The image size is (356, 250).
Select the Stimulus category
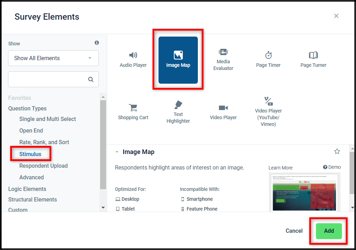click(30, 154)
